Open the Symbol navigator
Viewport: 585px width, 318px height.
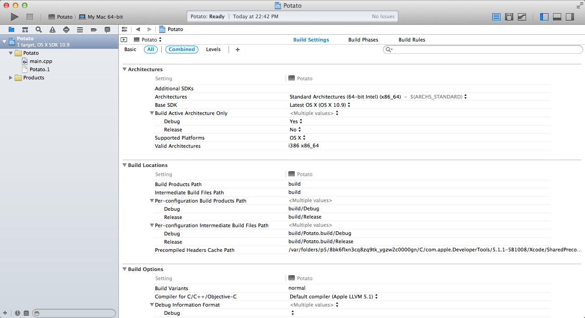pos(25,30)
